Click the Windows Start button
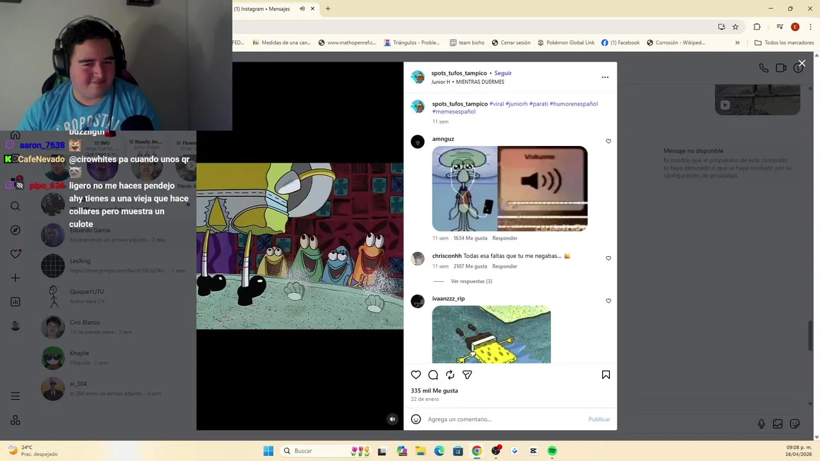The image size is (820, 461). (x=268, y=451)
